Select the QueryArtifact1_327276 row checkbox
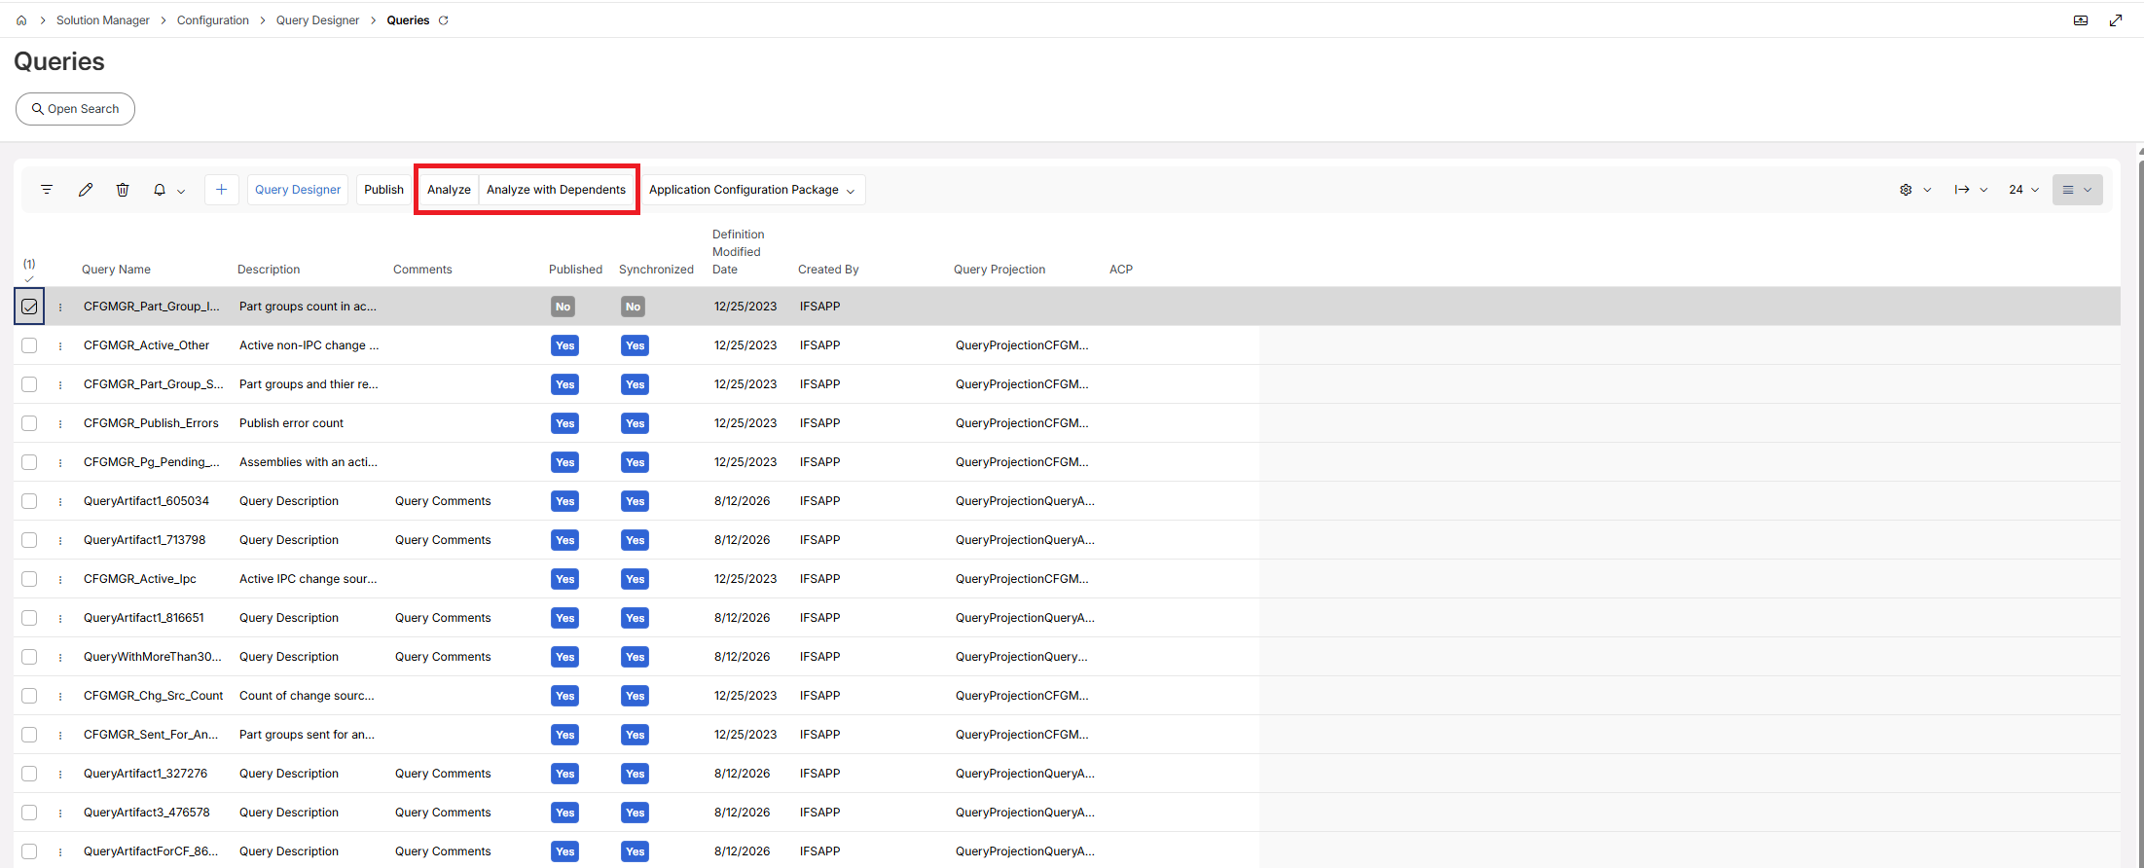 (x=29, y=774)
